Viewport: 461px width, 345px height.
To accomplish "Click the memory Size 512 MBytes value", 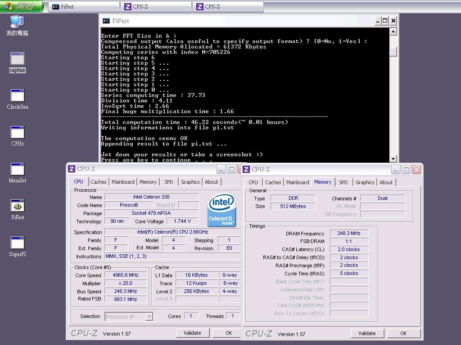I will pos(293,206).
